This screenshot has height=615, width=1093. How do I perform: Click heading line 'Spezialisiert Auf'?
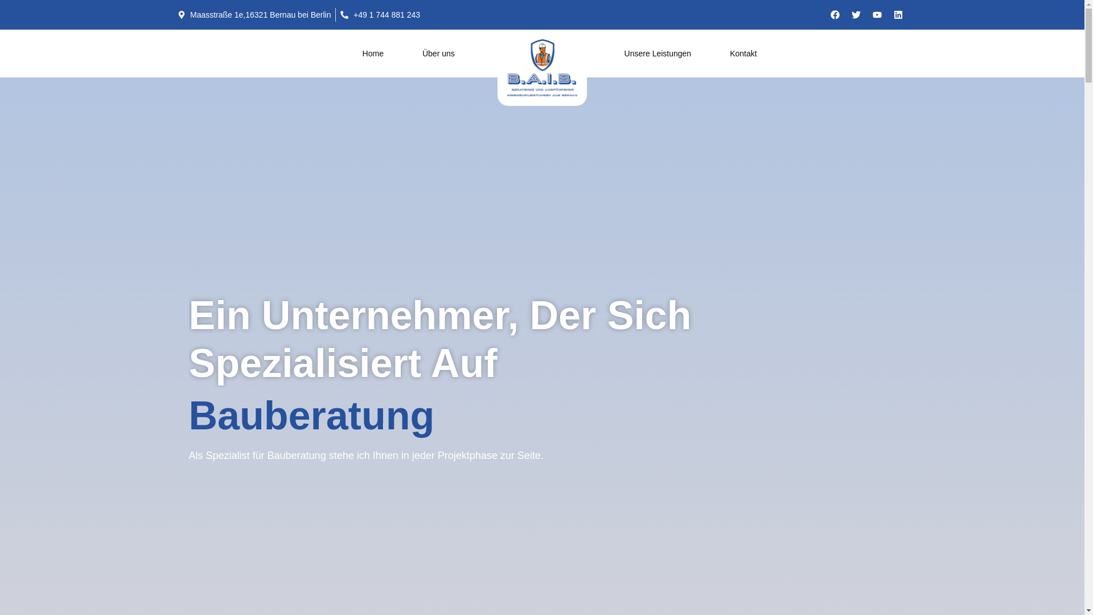click(343, 363)
